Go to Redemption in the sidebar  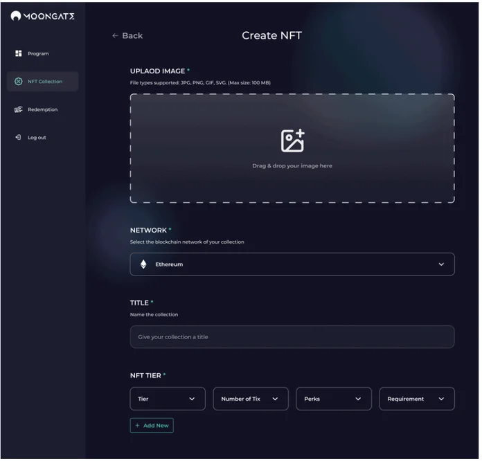coord(42,109)
